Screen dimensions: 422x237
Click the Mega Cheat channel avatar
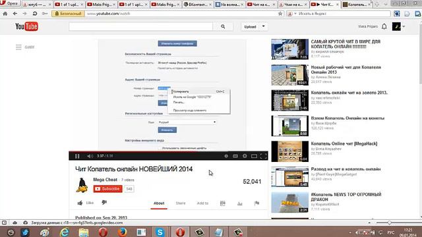82,185
